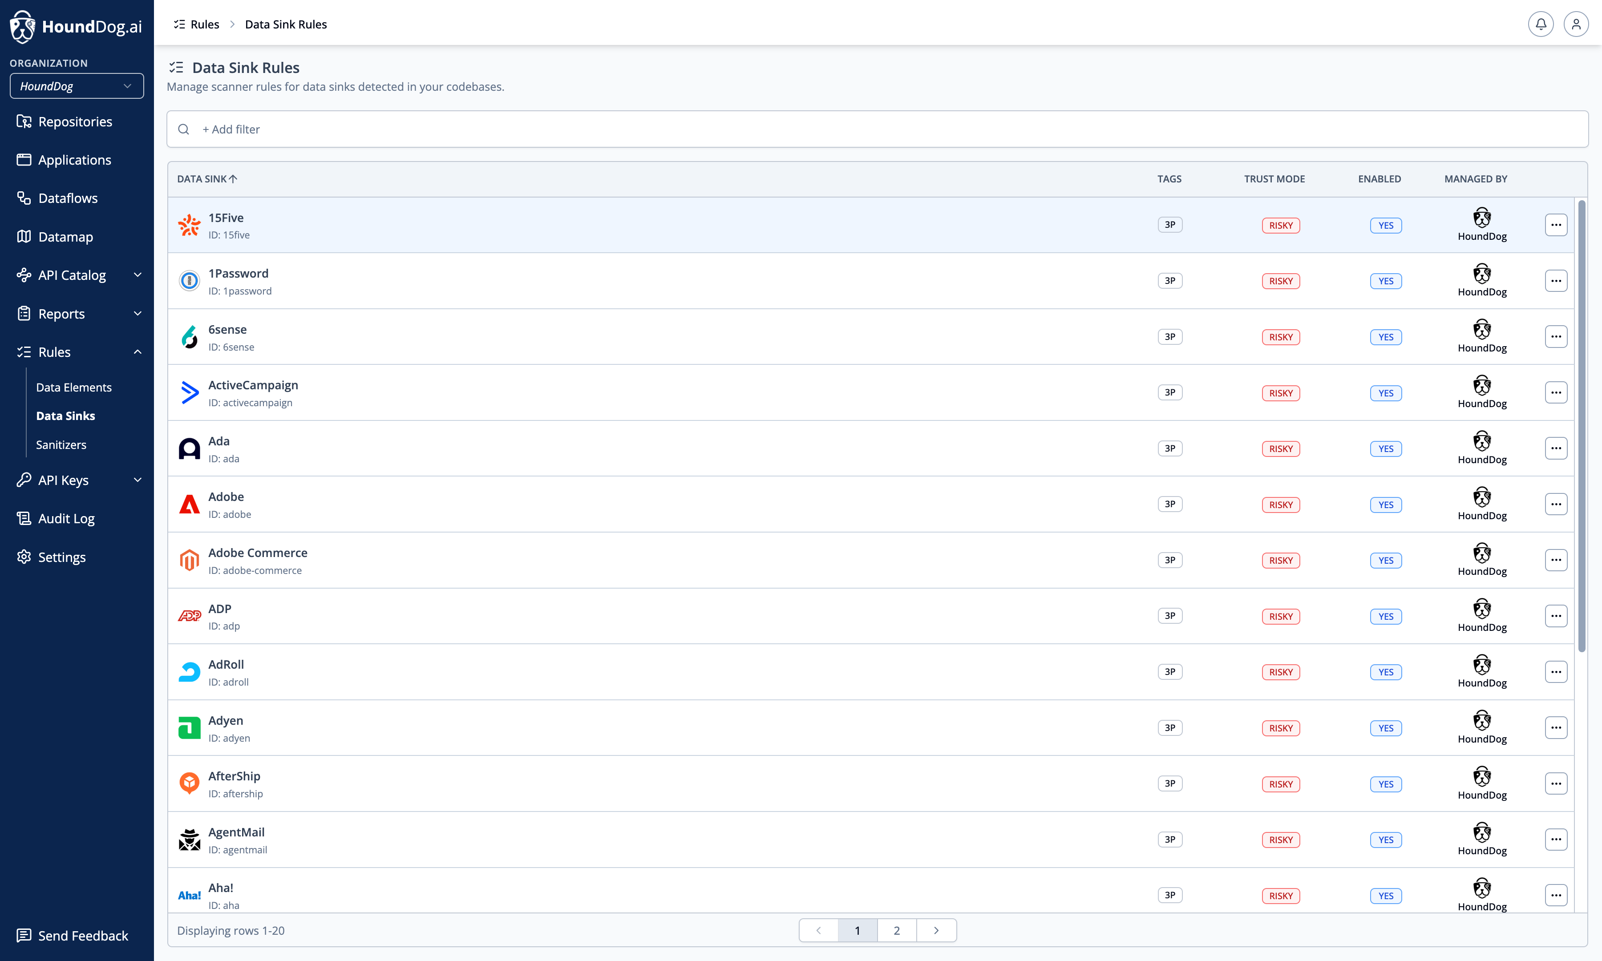Open more options for 15Five row

pyautogui.click(x=1555, y=226)
